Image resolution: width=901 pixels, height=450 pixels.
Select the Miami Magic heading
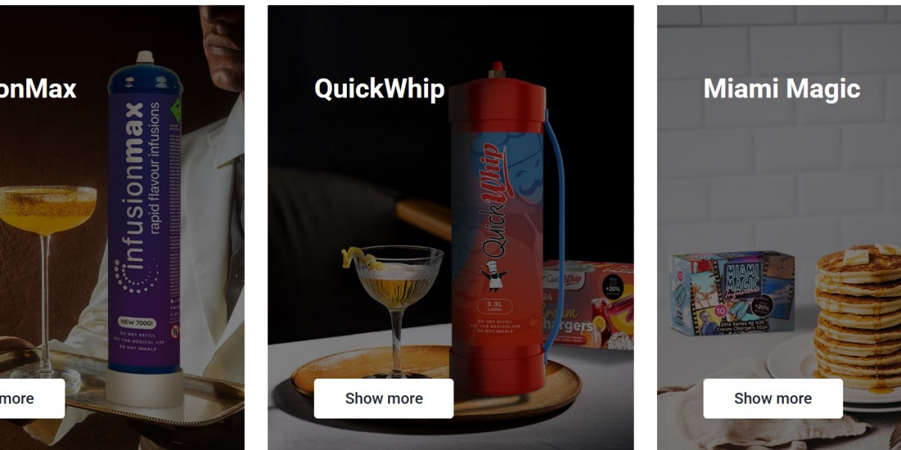[782, 88]
